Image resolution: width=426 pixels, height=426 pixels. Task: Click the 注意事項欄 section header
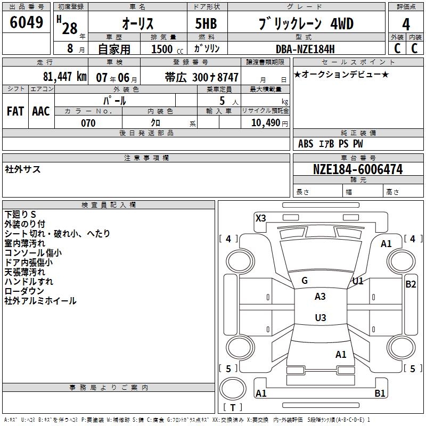coord(146,158)
